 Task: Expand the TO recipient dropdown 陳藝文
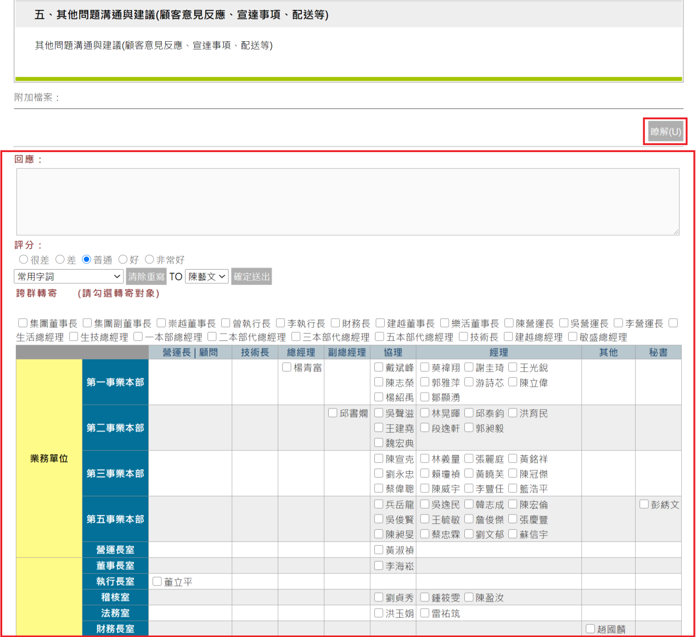point(207,277)
